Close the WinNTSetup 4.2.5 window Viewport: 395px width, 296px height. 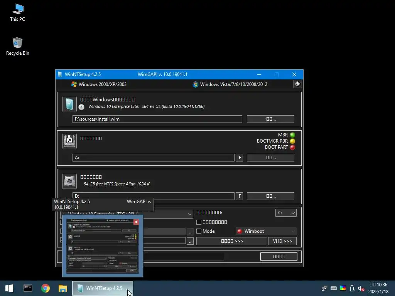pyautogui.click(x=294, y=74)
